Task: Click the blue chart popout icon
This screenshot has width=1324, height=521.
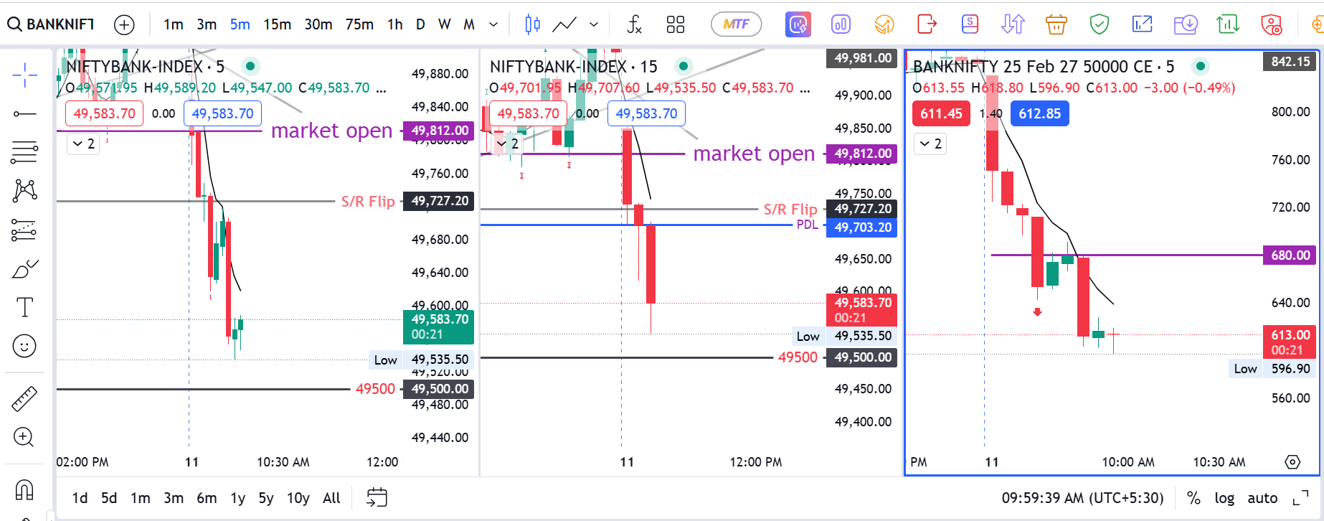Action: point(1142,24)
